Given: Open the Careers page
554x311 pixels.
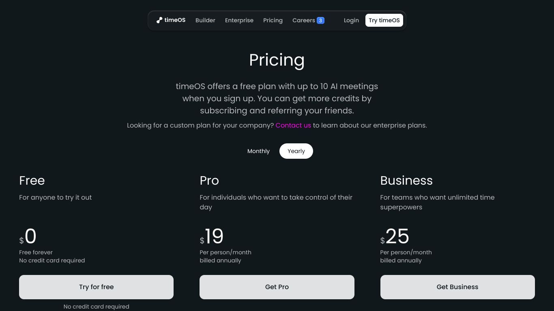Looking at the screenshot, I should (x=304, y=20).
